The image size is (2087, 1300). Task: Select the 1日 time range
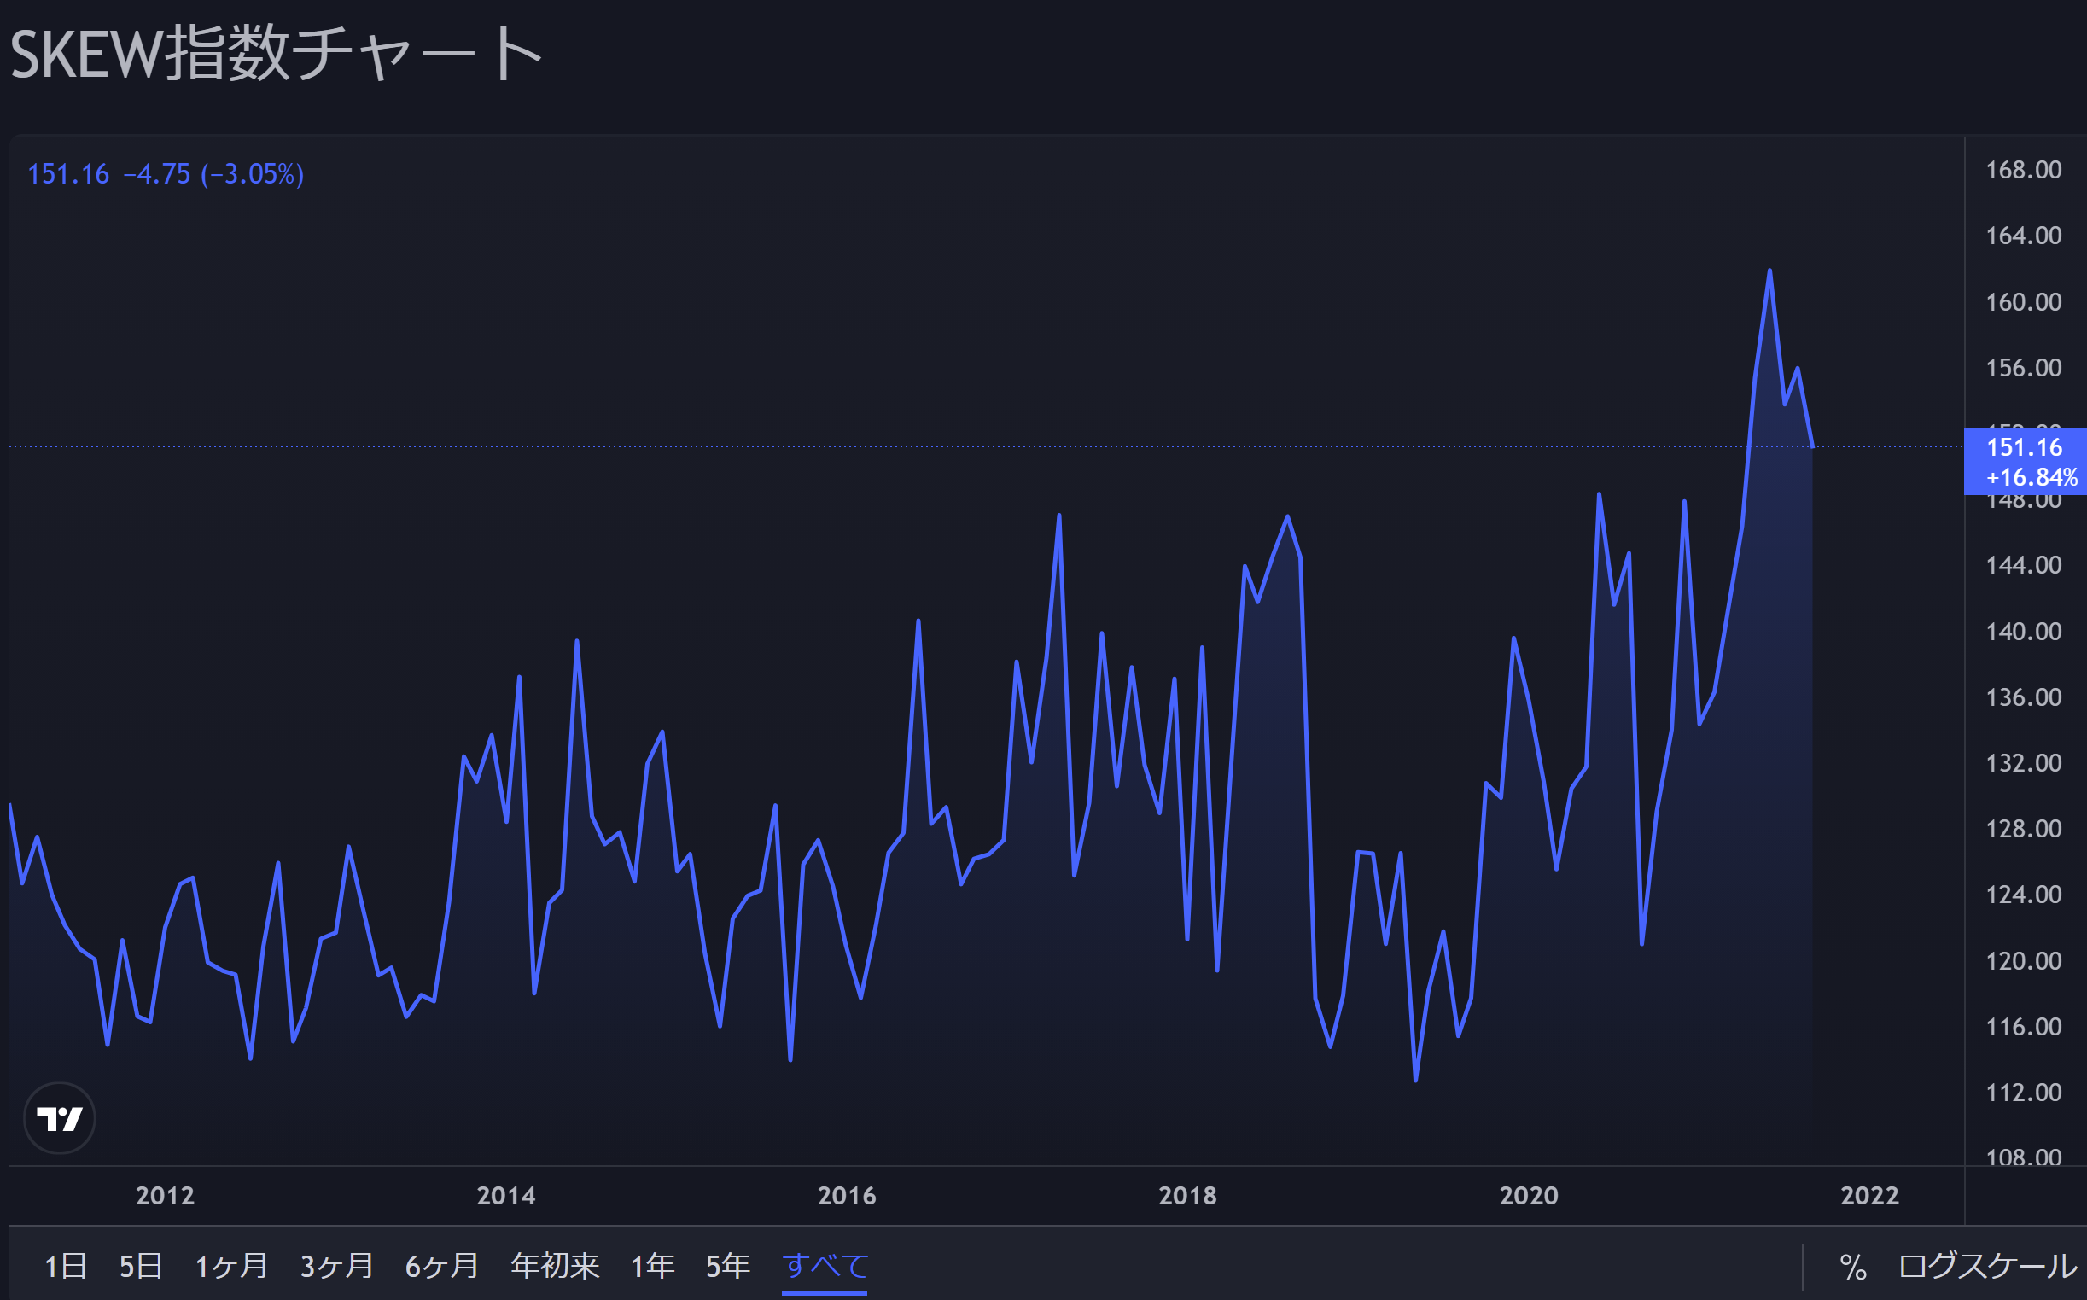pyautogui.click(x=66, y=1266)
